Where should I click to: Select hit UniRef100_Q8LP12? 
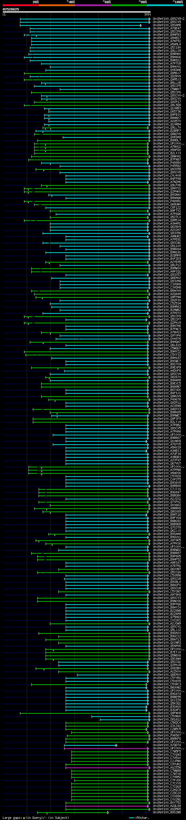pos(167,265)
